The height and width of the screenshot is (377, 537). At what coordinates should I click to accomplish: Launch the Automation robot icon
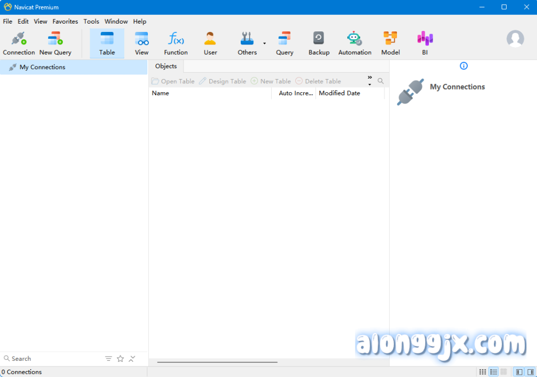click(355, 39)
